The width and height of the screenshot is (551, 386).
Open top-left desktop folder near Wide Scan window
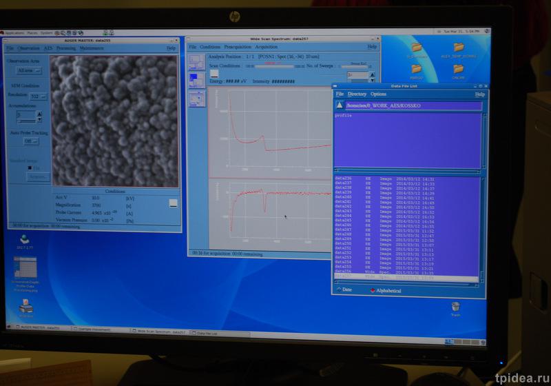point(417,50)
